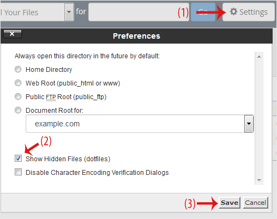
Task: Cancel the Preferences dialog
Action: tap(255, 203)
